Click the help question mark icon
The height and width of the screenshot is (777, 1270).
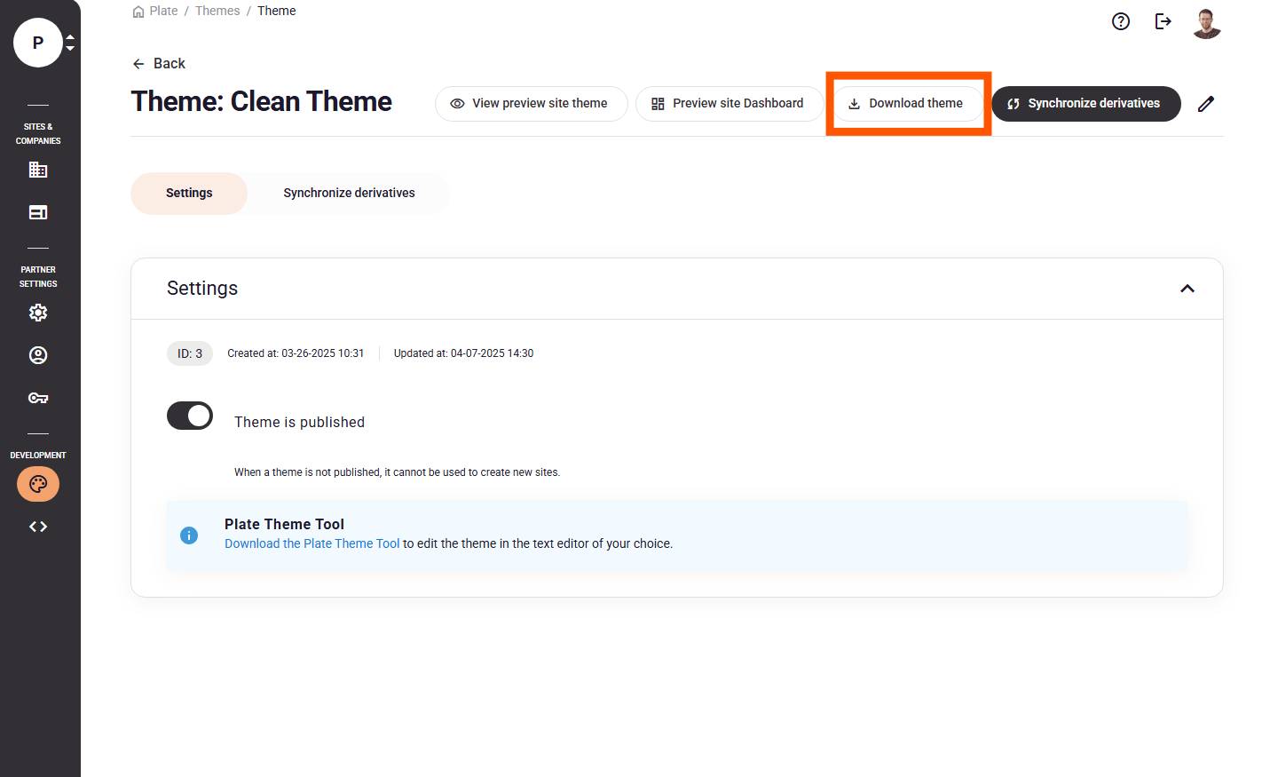click(x=1121, y=21)
